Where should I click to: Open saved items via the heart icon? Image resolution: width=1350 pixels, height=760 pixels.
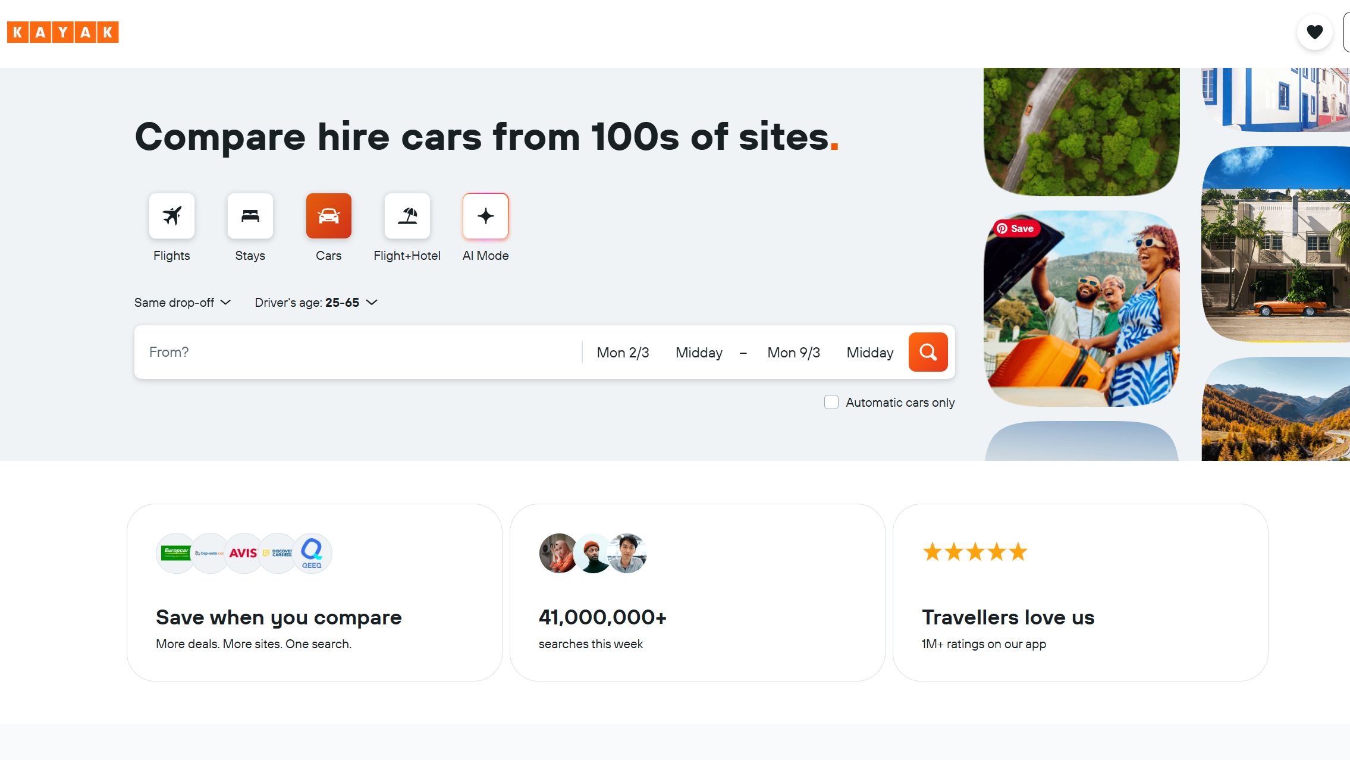pos(1314,32)
